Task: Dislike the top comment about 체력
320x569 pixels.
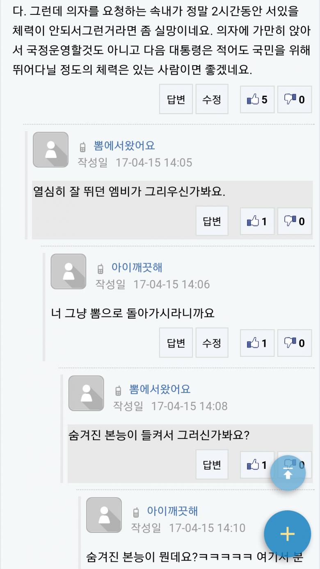Action: [x=294, y=99]
